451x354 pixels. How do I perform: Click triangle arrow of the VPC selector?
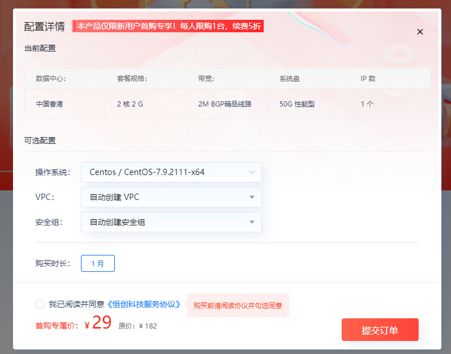click(252, 197)
